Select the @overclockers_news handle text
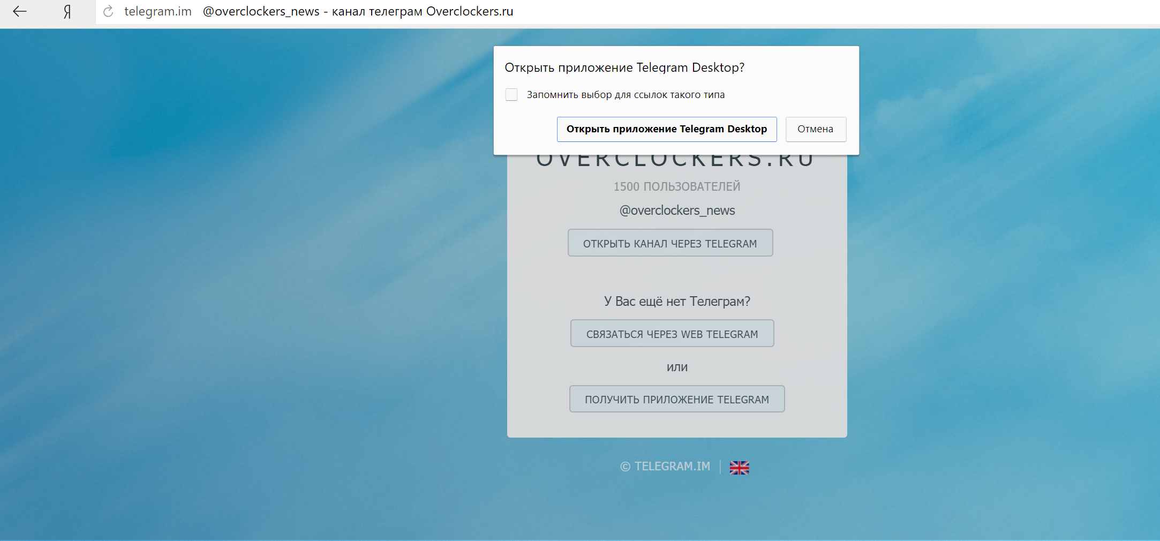This screenshot has width=1160, height=541. click(x=677, y=211)
